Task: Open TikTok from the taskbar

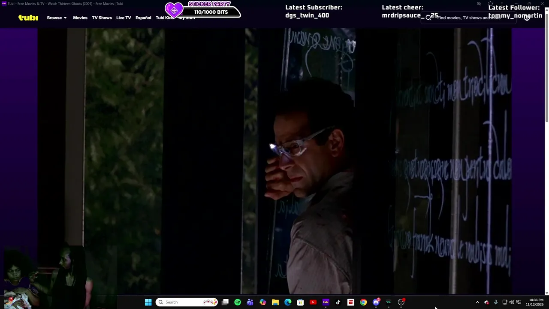Action: tap(338, 302)
